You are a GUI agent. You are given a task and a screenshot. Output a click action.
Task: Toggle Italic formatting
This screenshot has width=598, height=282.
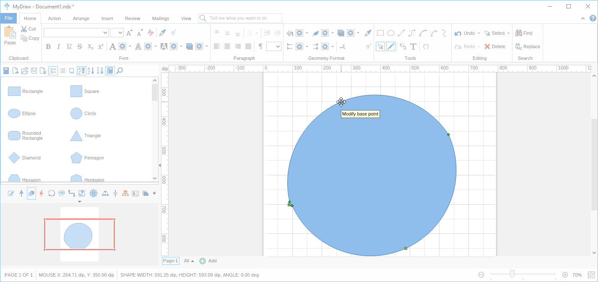click(59, 46)
